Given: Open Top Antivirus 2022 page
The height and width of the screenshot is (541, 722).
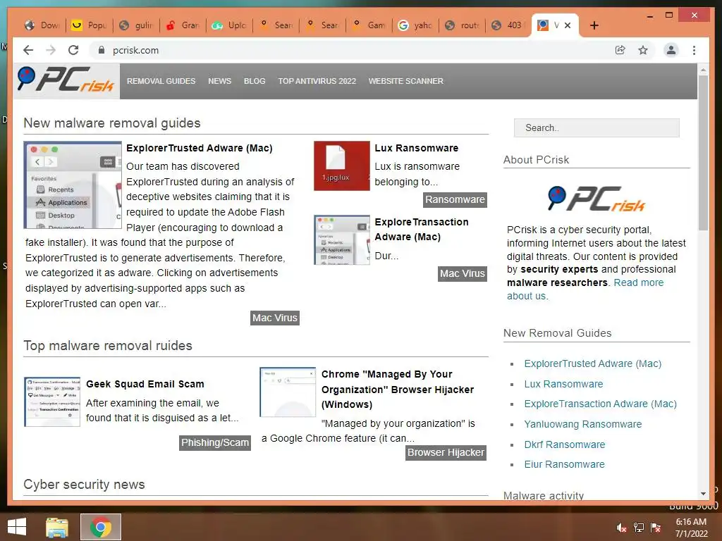Looking at the screenshot, I should pos(317,81).
